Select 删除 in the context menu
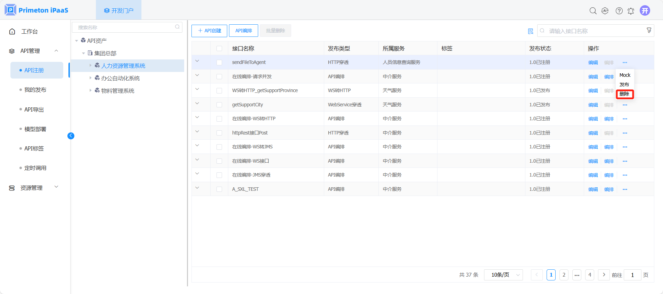This screenshot has width=663, height=294. tap(624, 94)
